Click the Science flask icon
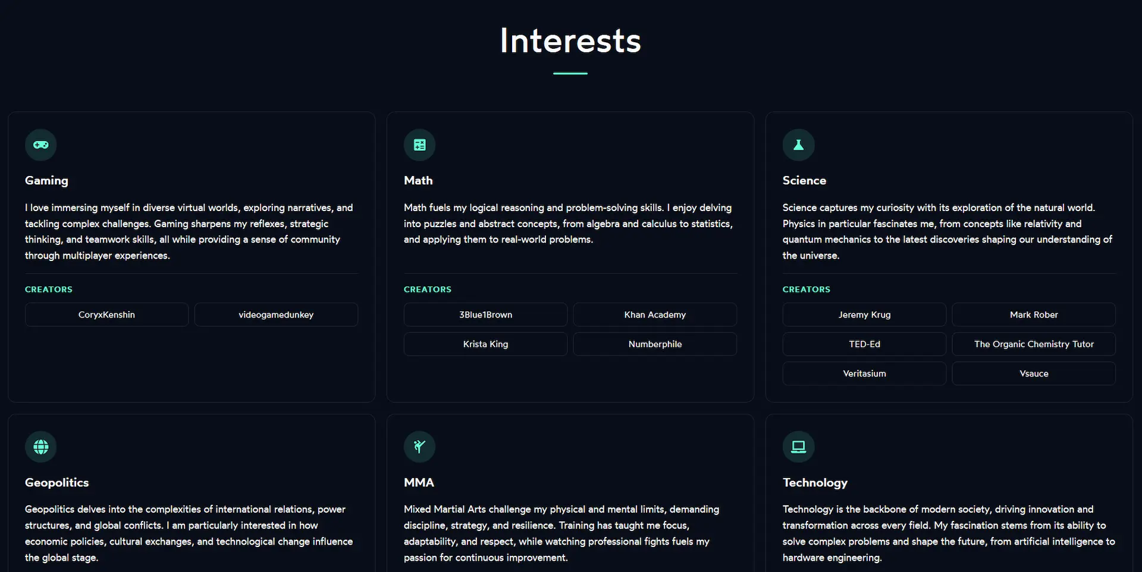Image resolution: width=1142 pixels, height=572 pixels. coord(798,144)
